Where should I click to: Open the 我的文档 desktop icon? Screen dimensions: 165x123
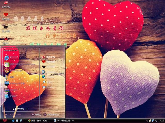pos(6,5)
